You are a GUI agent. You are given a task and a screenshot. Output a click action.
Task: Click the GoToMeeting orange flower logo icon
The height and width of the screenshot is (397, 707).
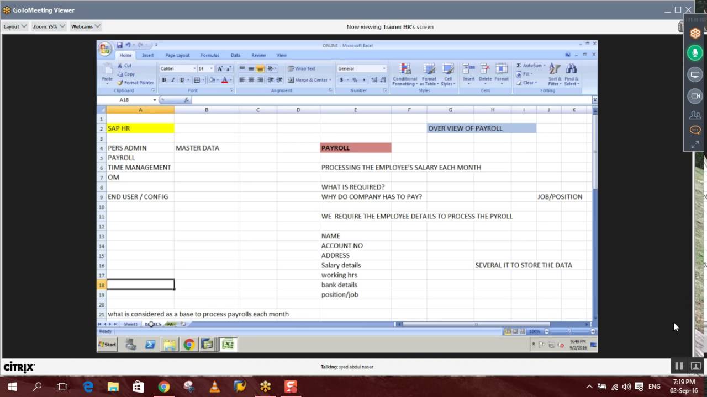tap(695, 33)
